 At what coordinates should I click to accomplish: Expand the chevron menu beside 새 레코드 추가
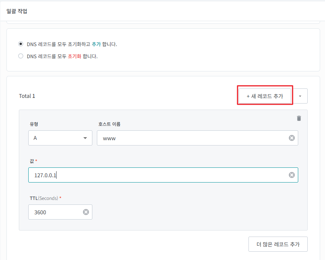click(x=300, y=96)
